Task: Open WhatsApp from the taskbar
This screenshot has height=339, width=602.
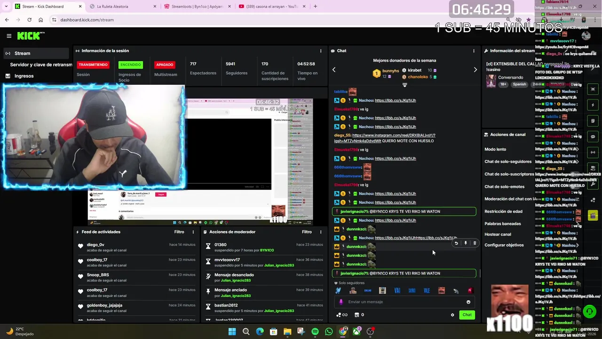Action: coord(329,331)
